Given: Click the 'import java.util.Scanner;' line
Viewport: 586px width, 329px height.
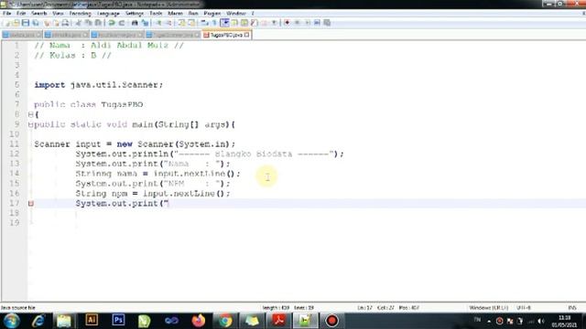Looking at the screenshot, I should point(99,85).
